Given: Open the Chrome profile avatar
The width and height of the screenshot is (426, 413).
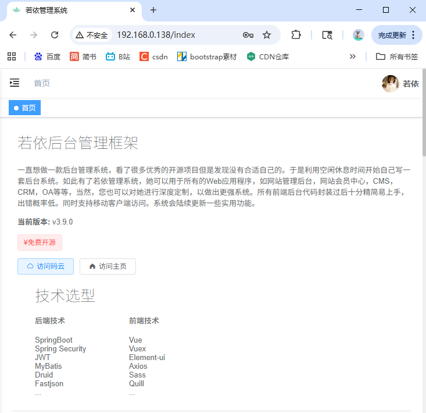Looking at the screenshot, I should 358,35.
